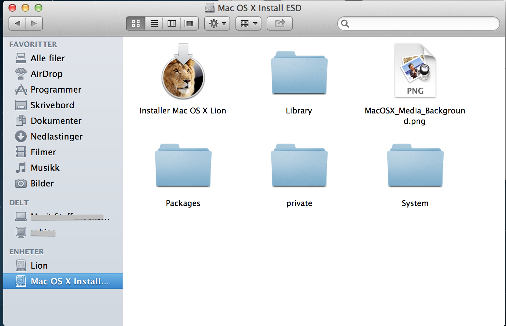
Task: Select the second shared computer under Delt
Action: [63, 232]
